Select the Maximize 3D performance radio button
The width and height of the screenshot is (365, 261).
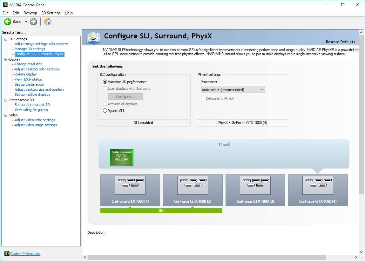(x=105, y=82)
